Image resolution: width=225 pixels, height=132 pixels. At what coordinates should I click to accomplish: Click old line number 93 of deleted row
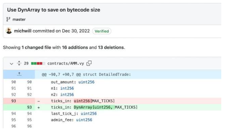coord(14,101)
